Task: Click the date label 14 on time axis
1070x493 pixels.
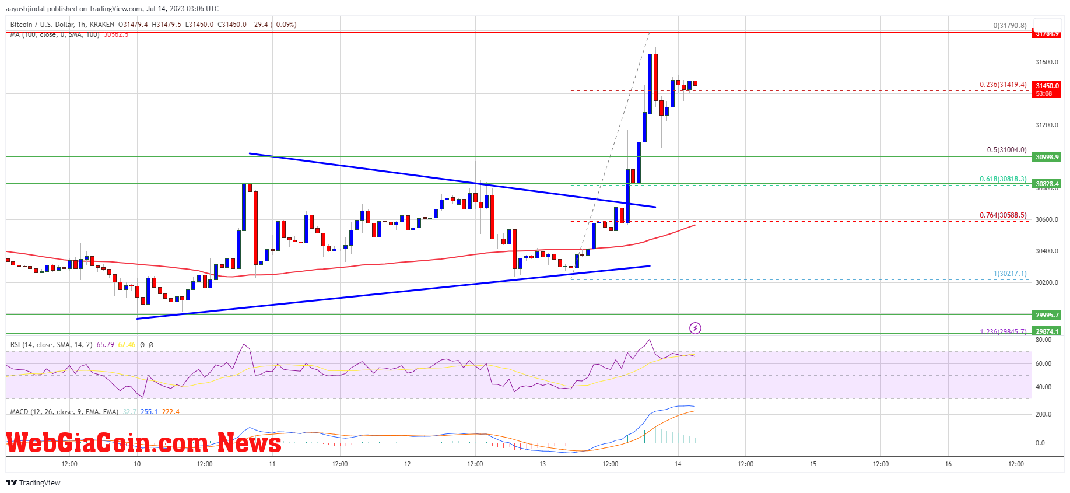Action: [678, 464]
